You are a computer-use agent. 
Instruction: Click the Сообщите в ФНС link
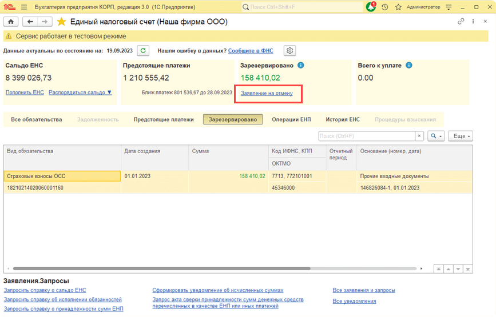(251, 50)
